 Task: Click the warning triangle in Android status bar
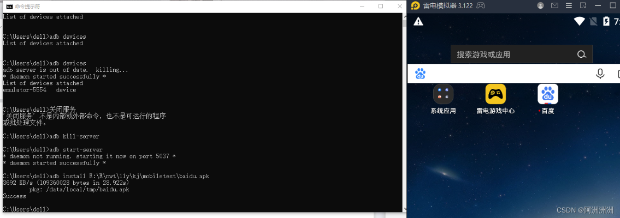point(418,22)
